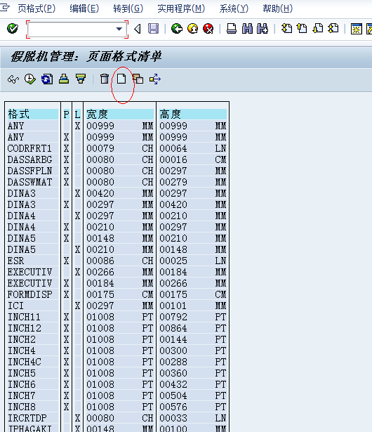Click the 高度 column header
372x432 pixels.
(x=193, y=114)
